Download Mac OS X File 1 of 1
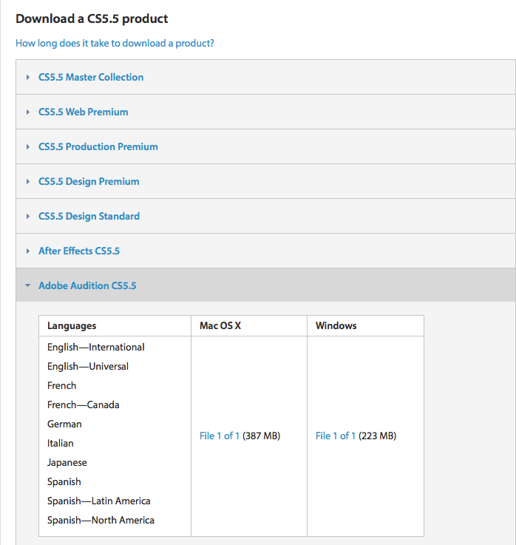 (220, 436)
